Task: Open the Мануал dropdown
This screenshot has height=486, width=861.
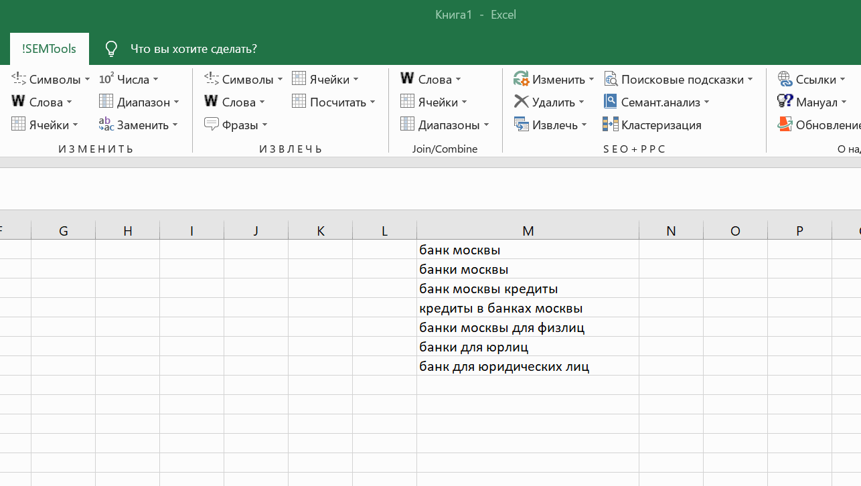Action: click(844, 102)
